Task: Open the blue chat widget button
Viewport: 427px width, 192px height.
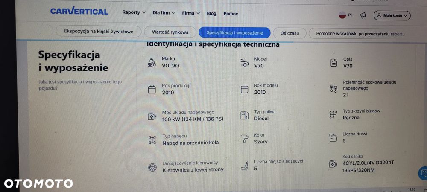Action: [x=423, y=173]
